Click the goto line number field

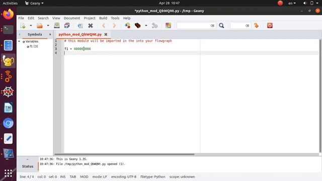[238, 26]
